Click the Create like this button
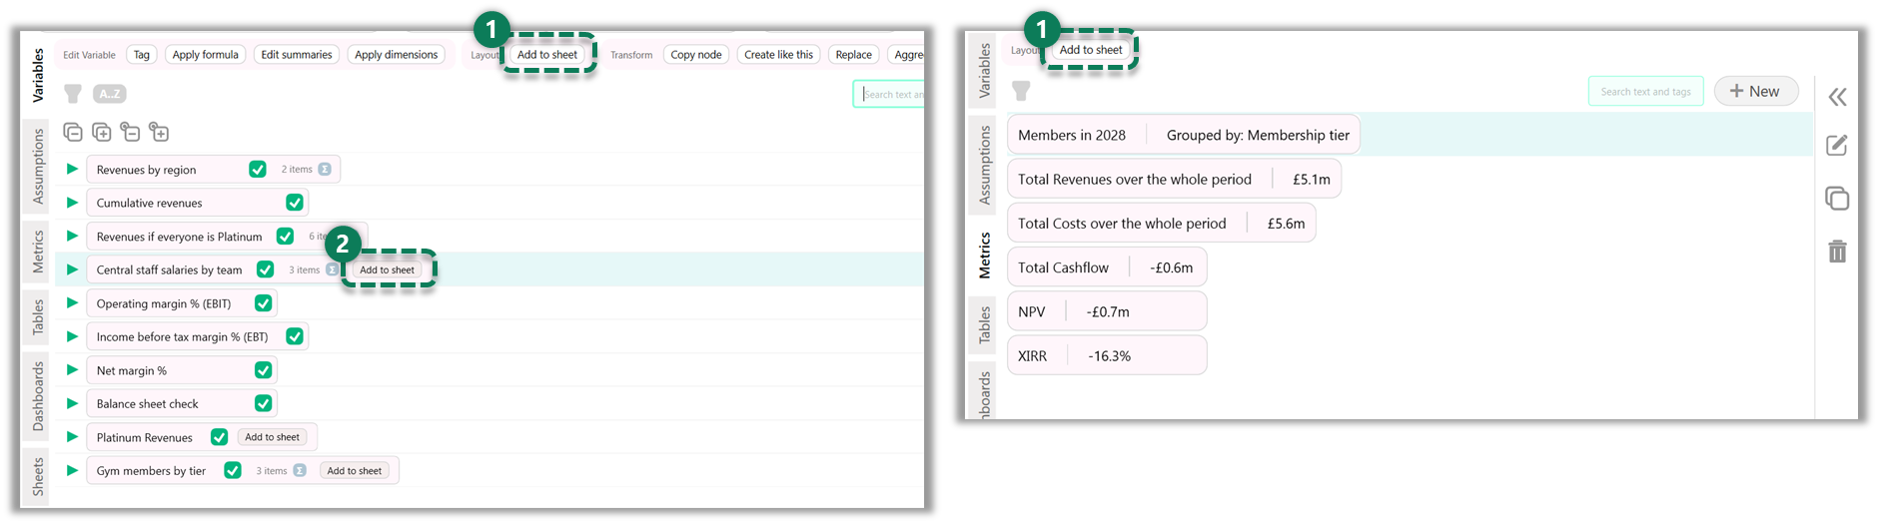Screen dimensions: 1878x524 click(778, 55)
